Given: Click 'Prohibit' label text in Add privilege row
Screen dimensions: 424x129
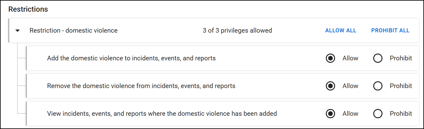Looking at the screenshot, I should pos(401,58).
